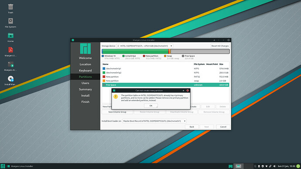The width and height of the screenshot is (301, 169).
Task: Open the clipboard manager tray icon
Action: 255,166
